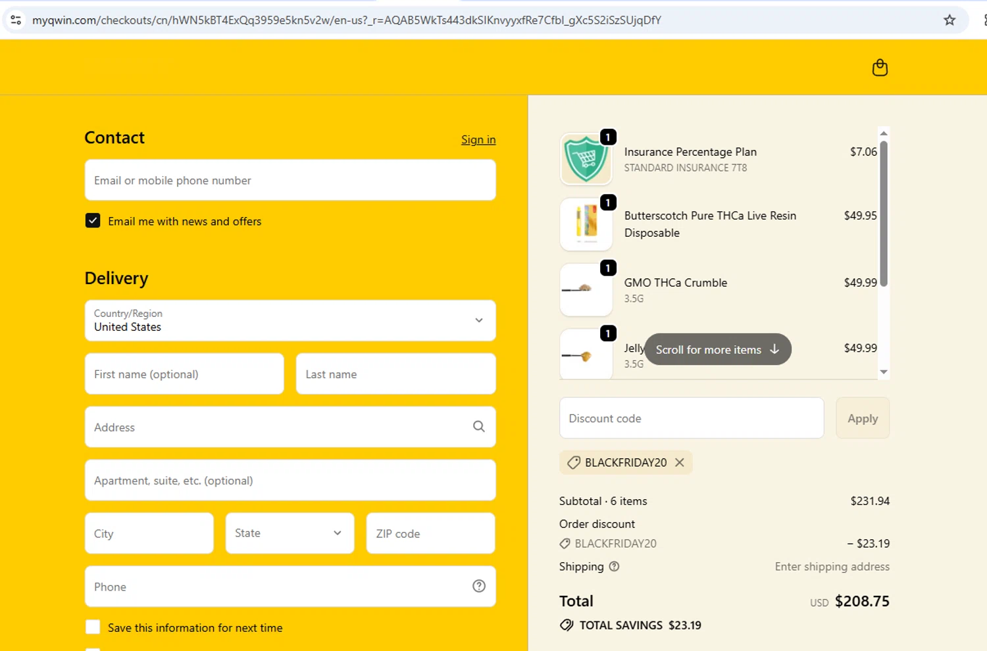Click the $231.94 subtotal value
Image resolution: width=987 pixels, height=651 pixels.
870,501
